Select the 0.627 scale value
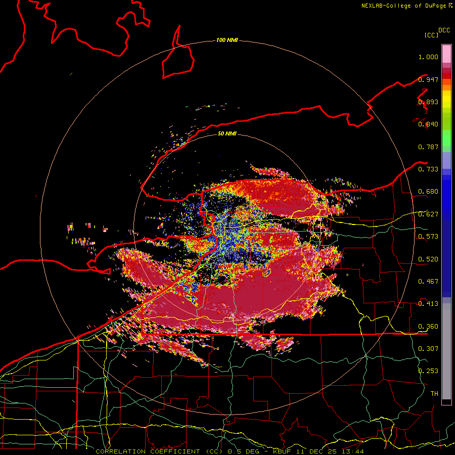 [428, 214]
